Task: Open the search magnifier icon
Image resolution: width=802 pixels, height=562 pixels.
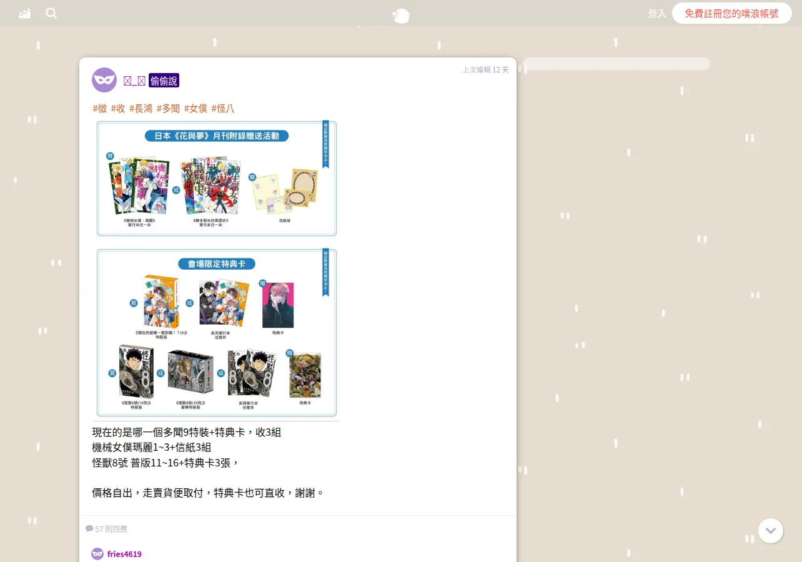Action: click(x=51, y=13)
